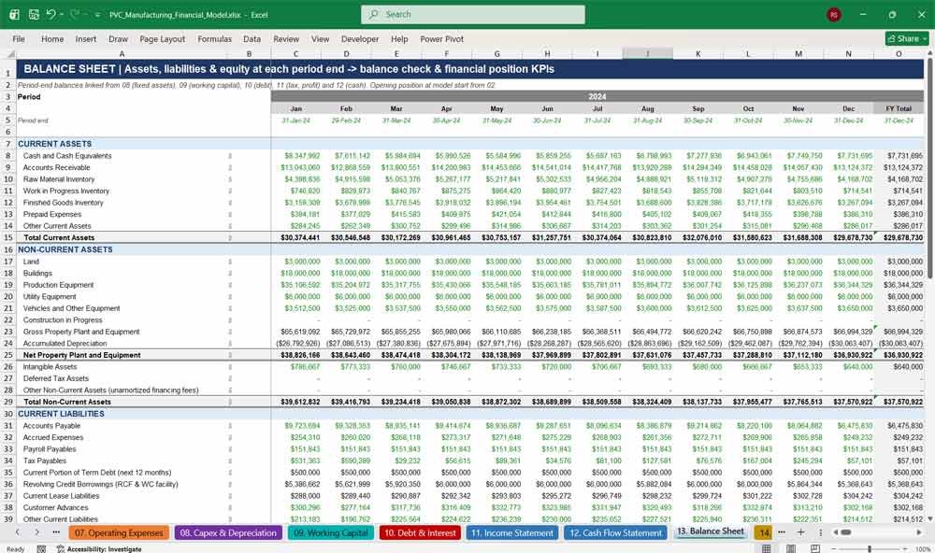Click the Share button

[907, 38]
